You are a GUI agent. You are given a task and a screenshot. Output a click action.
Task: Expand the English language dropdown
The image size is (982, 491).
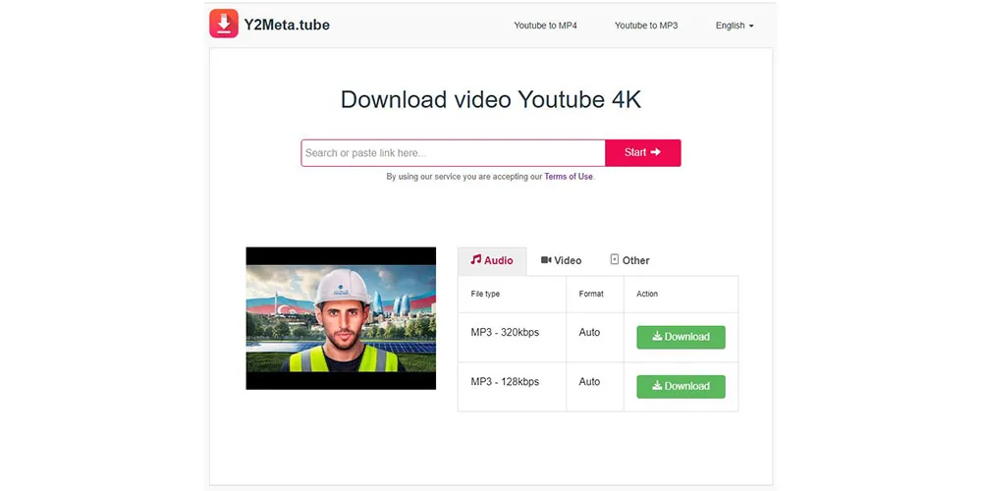click(735, 26)
